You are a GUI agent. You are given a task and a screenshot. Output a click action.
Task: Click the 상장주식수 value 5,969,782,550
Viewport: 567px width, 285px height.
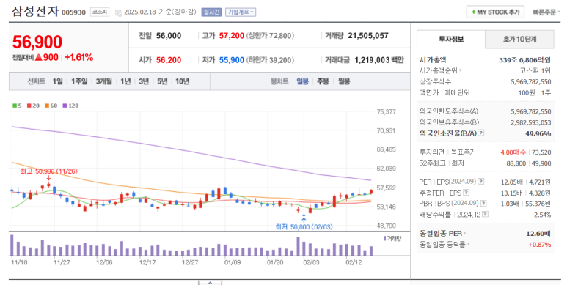[x=531, y=82]
